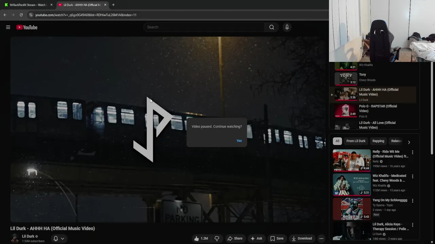Viewport: 435px width, 244px height.
Task: Select the From Lil Durk filter chip
Action: [x=356, y=141]
